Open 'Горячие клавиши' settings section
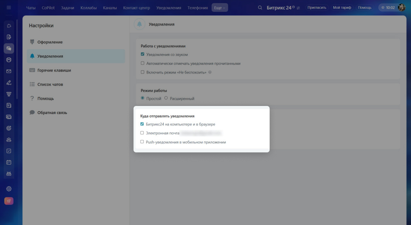The image size is (411, 225). [x=54, y=70]
